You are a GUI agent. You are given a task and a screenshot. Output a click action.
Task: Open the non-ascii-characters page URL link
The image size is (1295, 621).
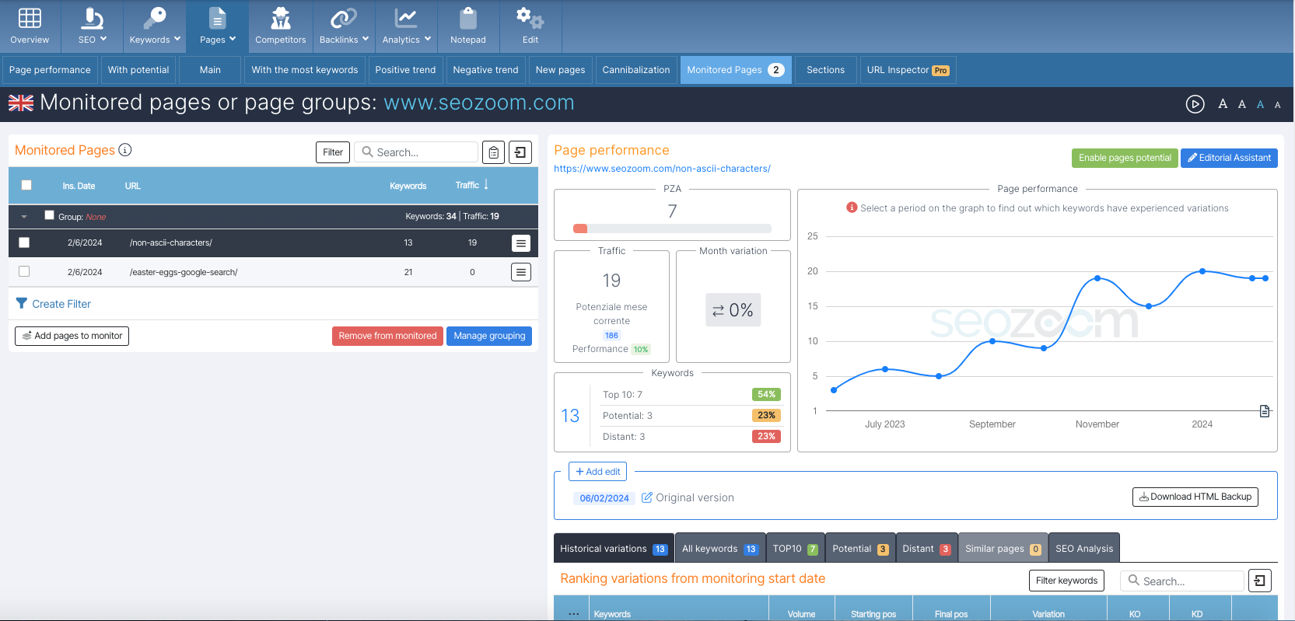click(x=662, y=169)
